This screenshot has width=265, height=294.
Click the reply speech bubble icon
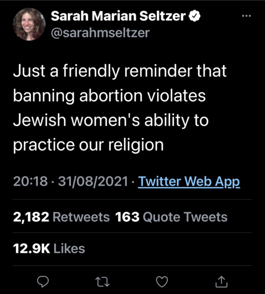click(44, 281)
